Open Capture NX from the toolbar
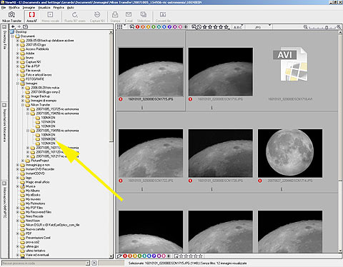 point(97,16)
